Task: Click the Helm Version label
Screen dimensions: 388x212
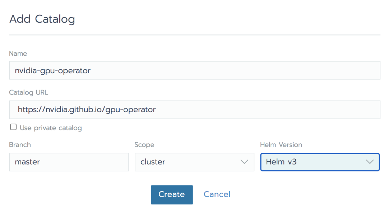Action: coord(281,145)
